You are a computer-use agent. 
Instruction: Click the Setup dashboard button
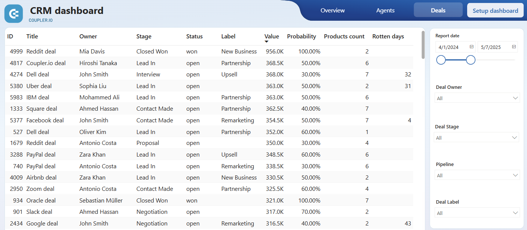tap(495, 11)
